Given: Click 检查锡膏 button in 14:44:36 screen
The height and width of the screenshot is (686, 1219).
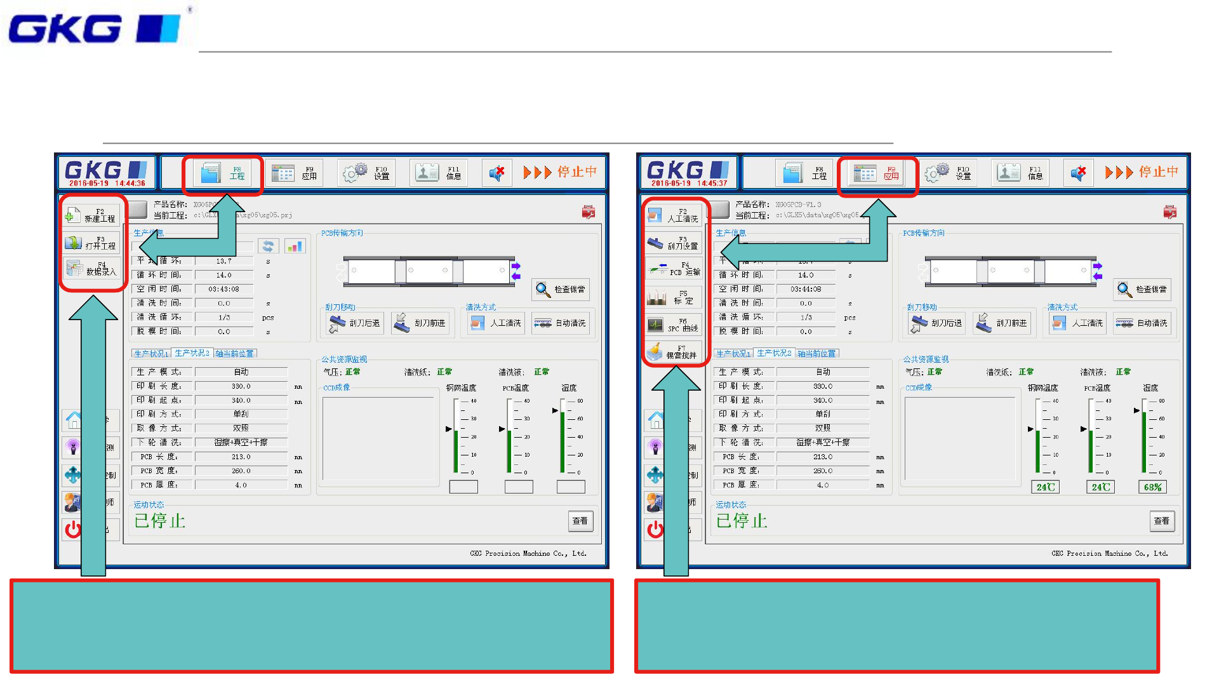Looking at the screenshot, I should click(x=561, y=290).
